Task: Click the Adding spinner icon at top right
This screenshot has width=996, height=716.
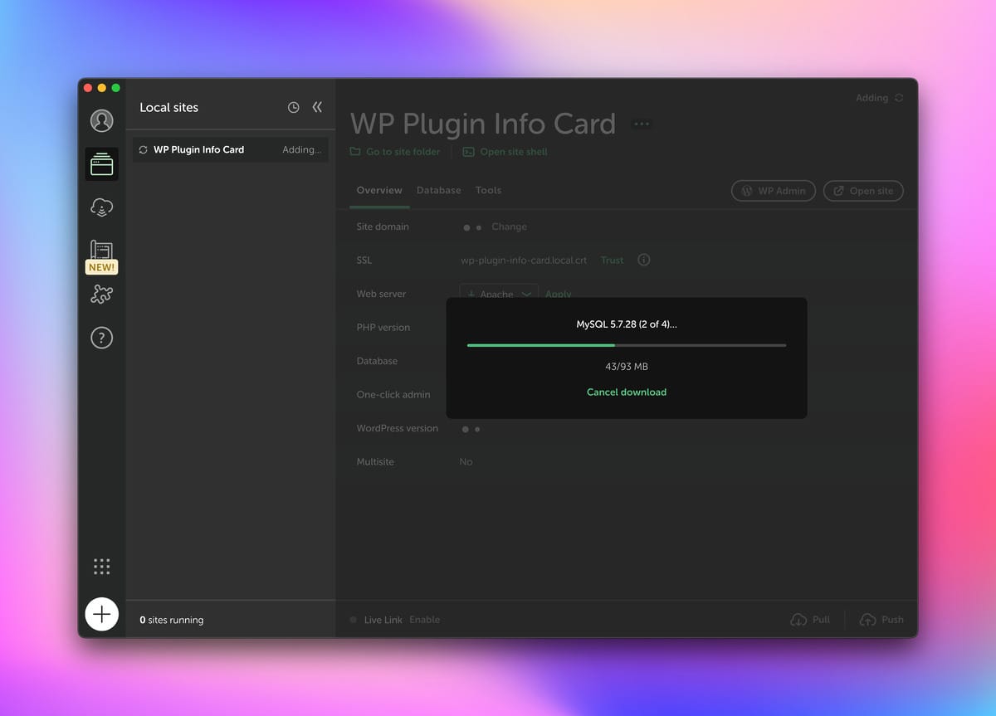Action: point(899,98)
